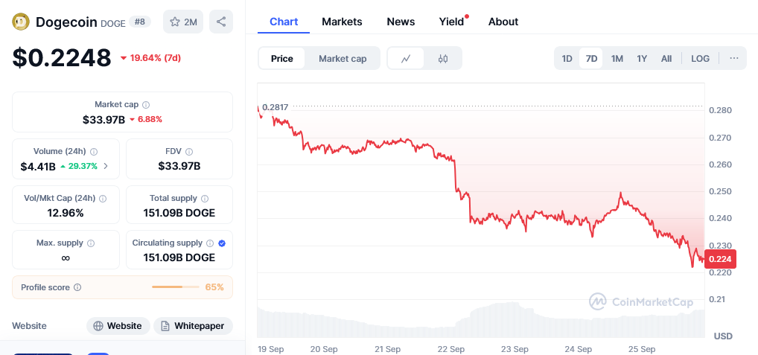The height and width of the screenshot is (355, 758).
Task: Expand the Volume (24h) chevron arrow
Action: [x=106, y=166]
